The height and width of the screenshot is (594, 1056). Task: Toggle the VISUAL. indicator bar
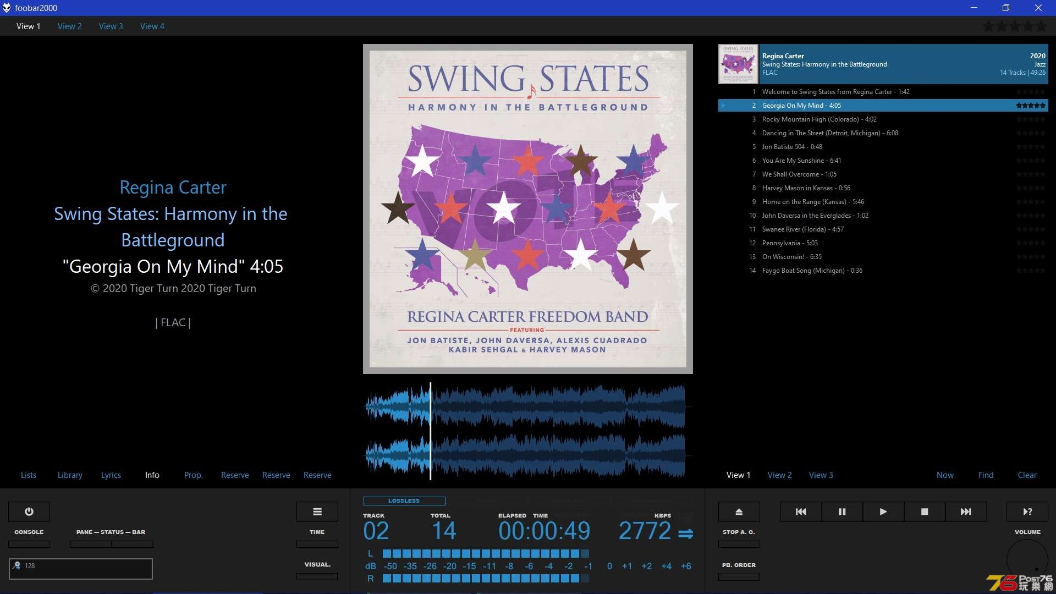click(317, 577)
